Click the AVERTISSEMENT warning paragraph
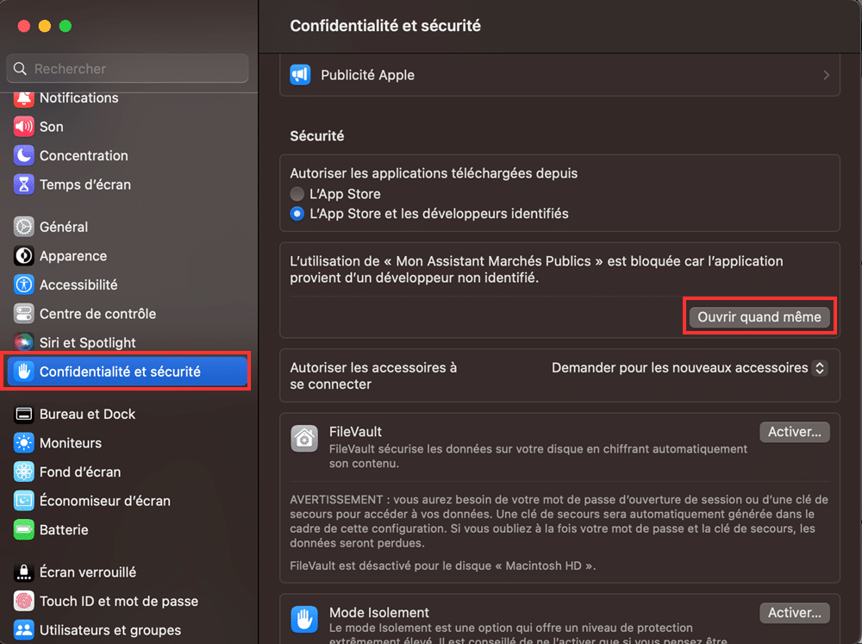 coord(559,522)
